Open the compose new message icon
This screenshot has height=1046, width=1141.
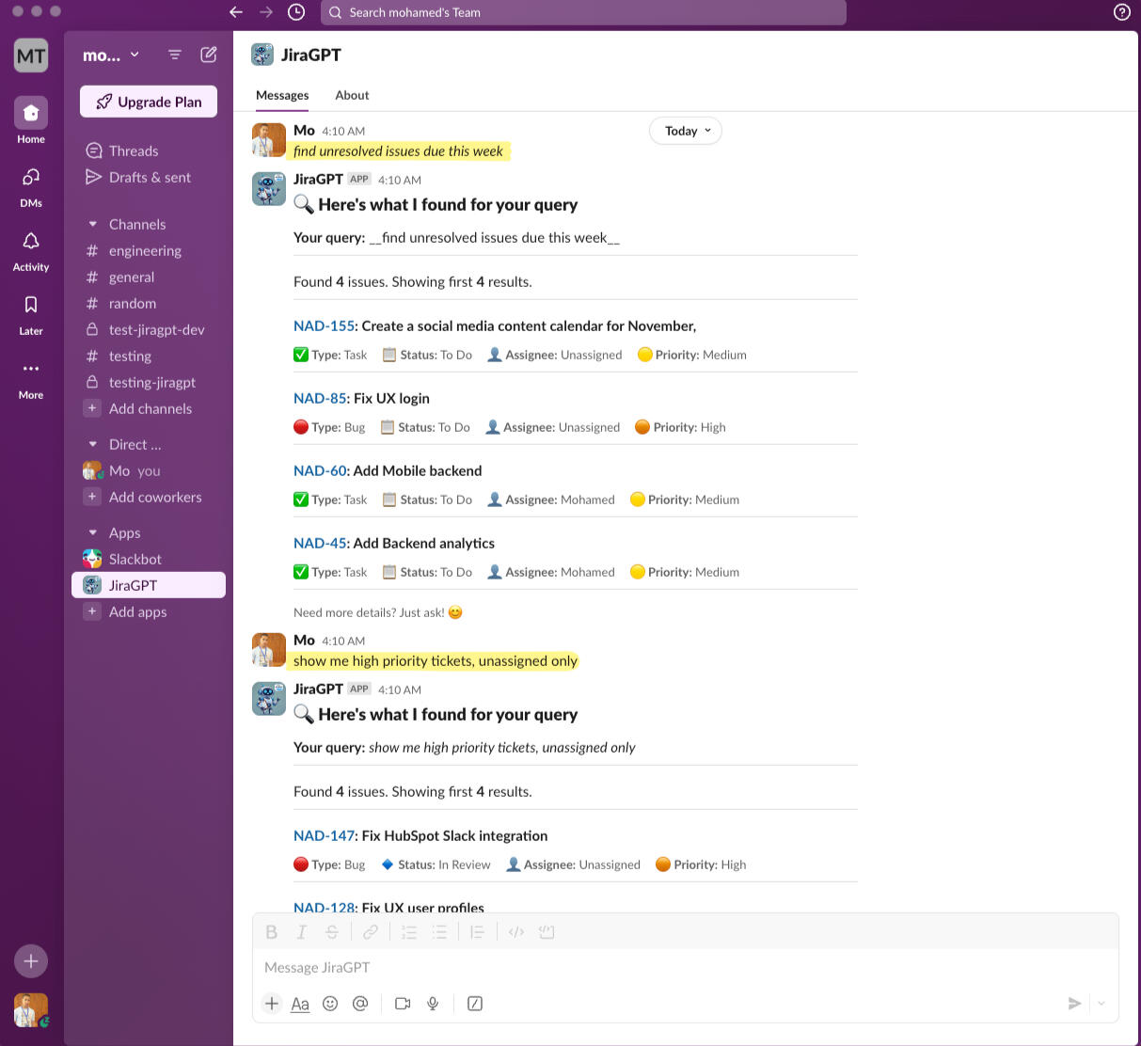pos(209,55)
